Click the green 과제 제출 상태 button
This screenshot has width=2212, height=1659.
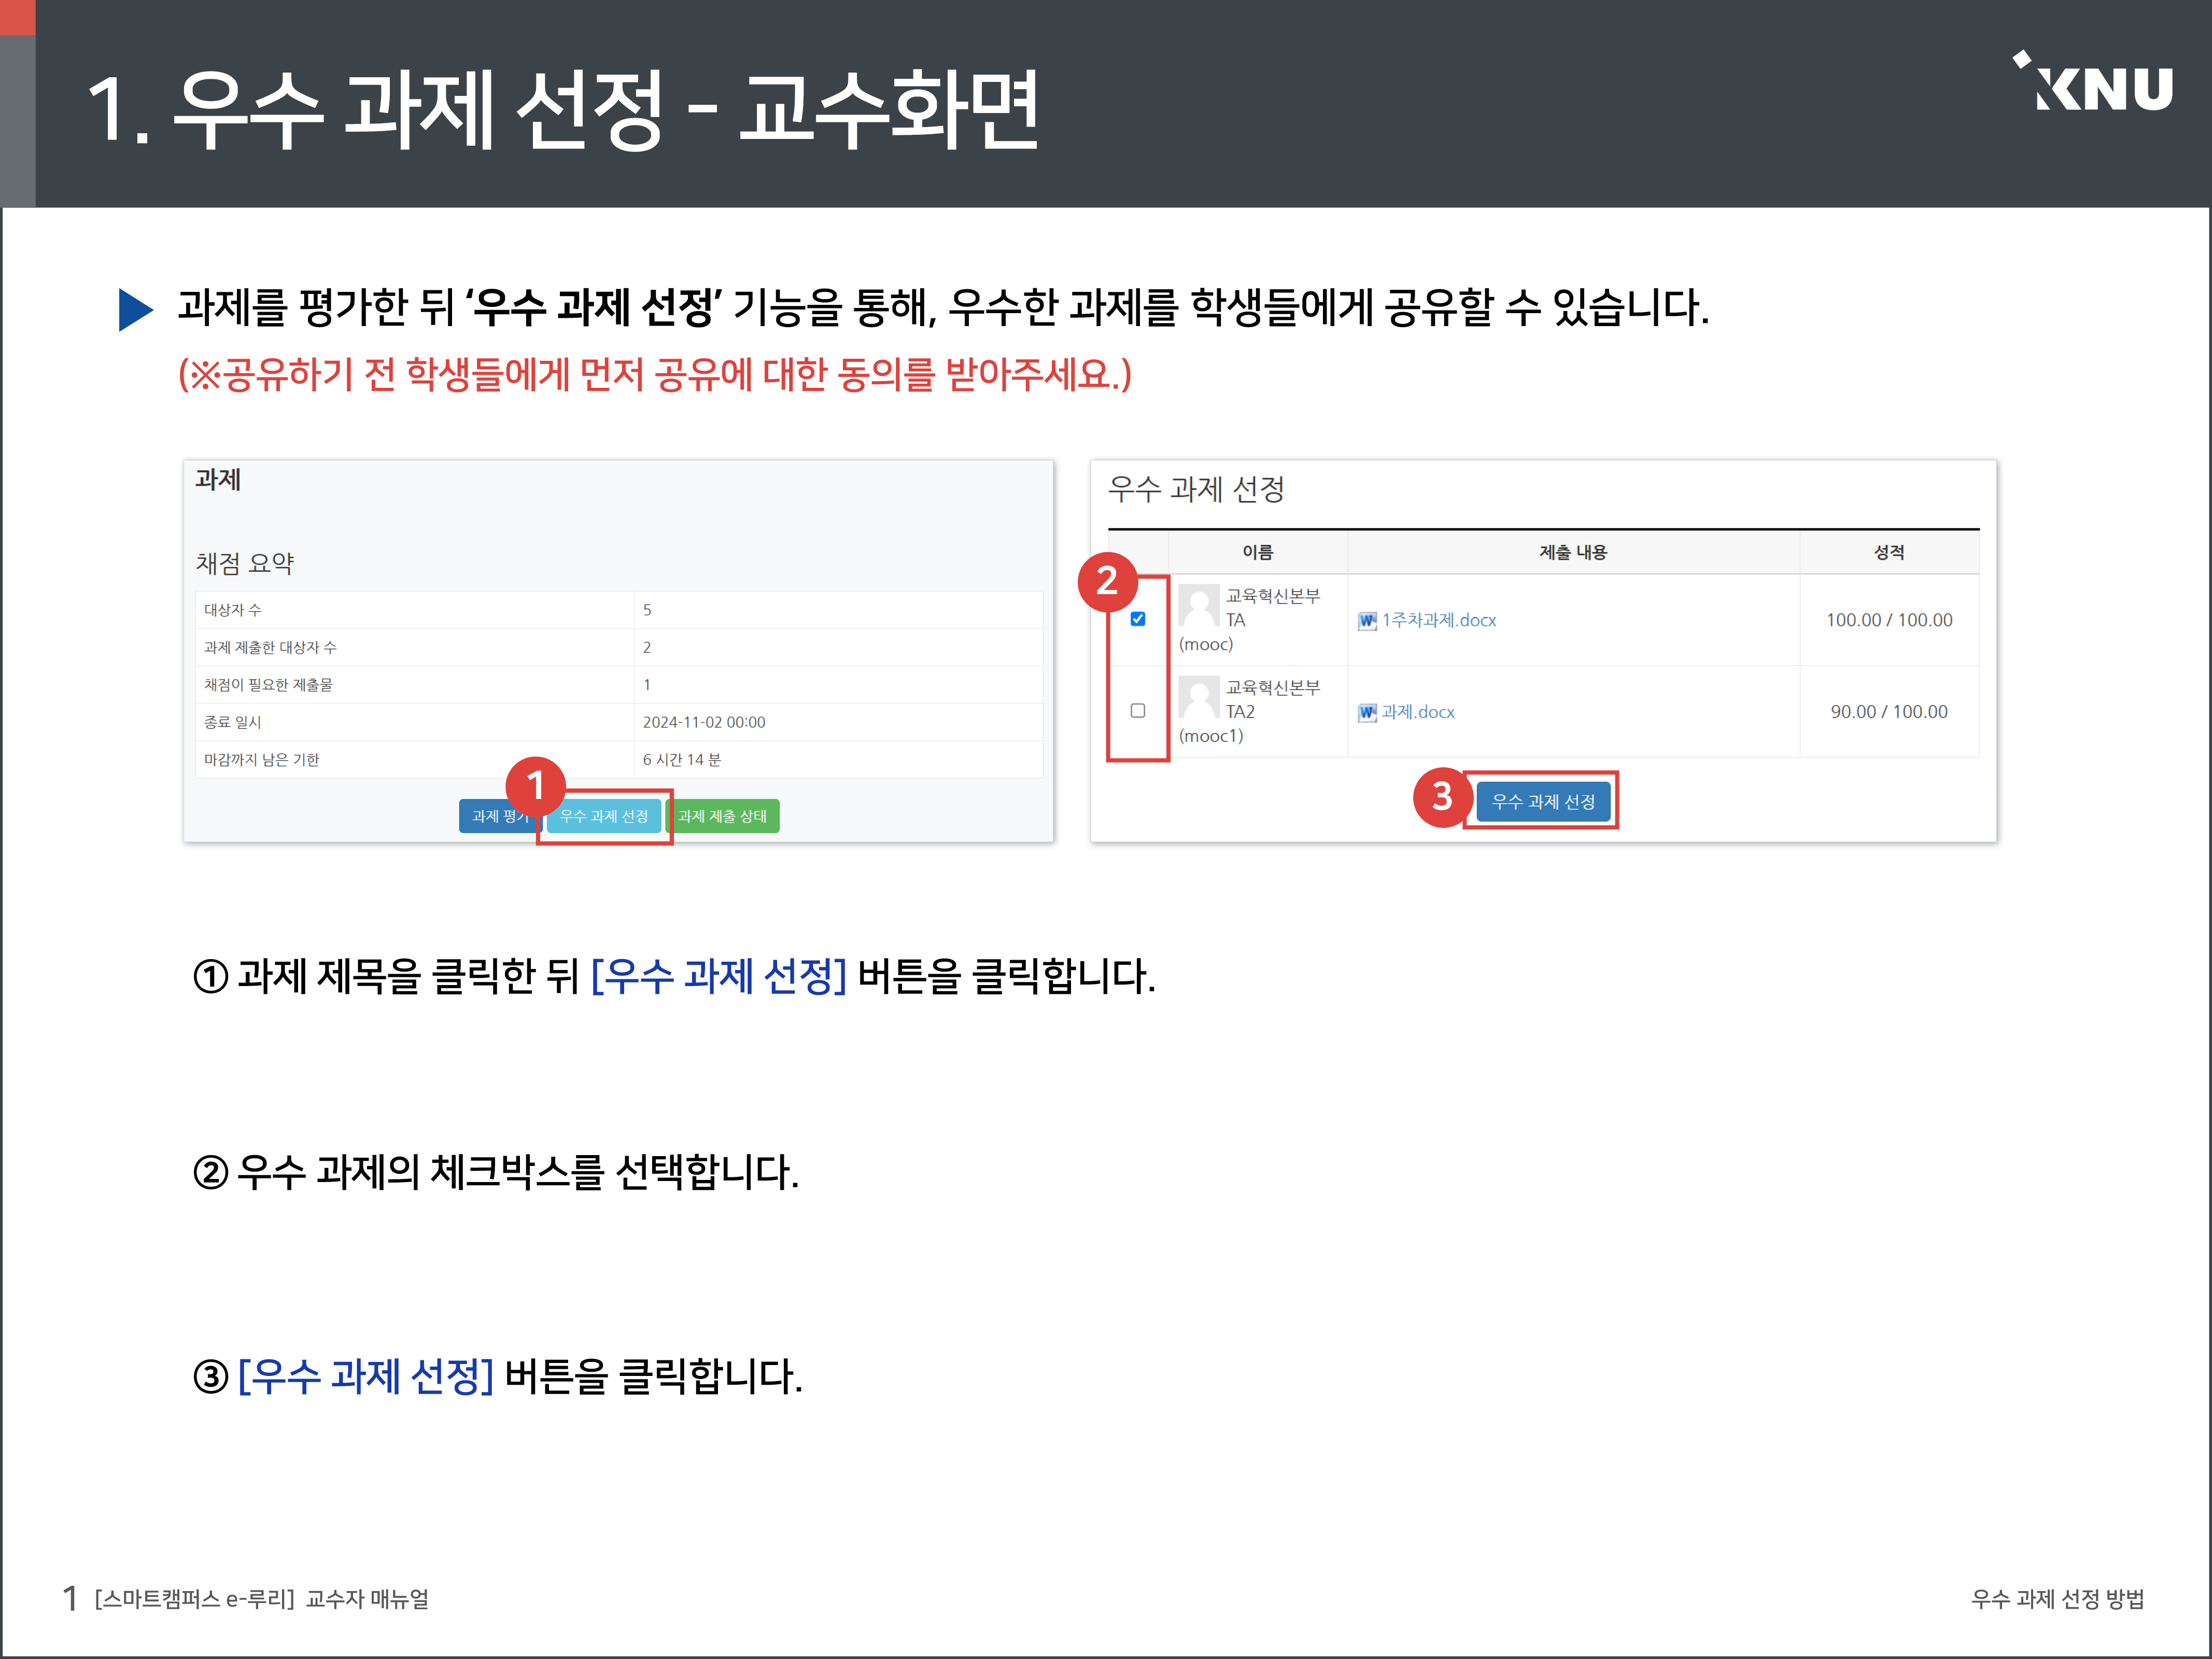pyautogui.click(x=722, y=816)
